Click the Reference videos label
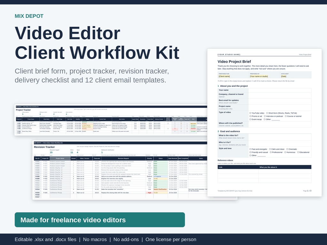The image size is (327, 245). pyautogui.click(x=225, y=160)
